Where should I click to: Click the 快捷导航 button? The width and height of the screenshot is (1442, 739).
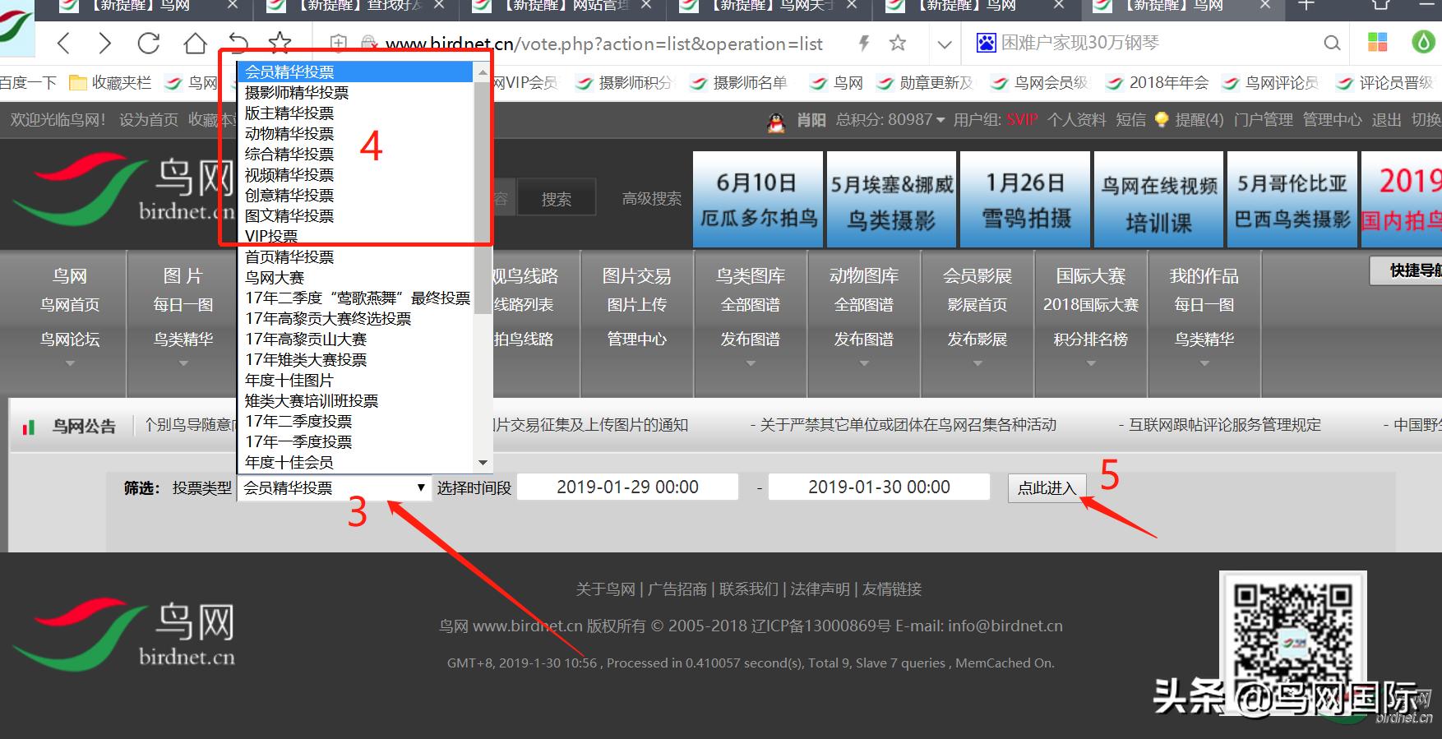click(x=1406, y=270)
